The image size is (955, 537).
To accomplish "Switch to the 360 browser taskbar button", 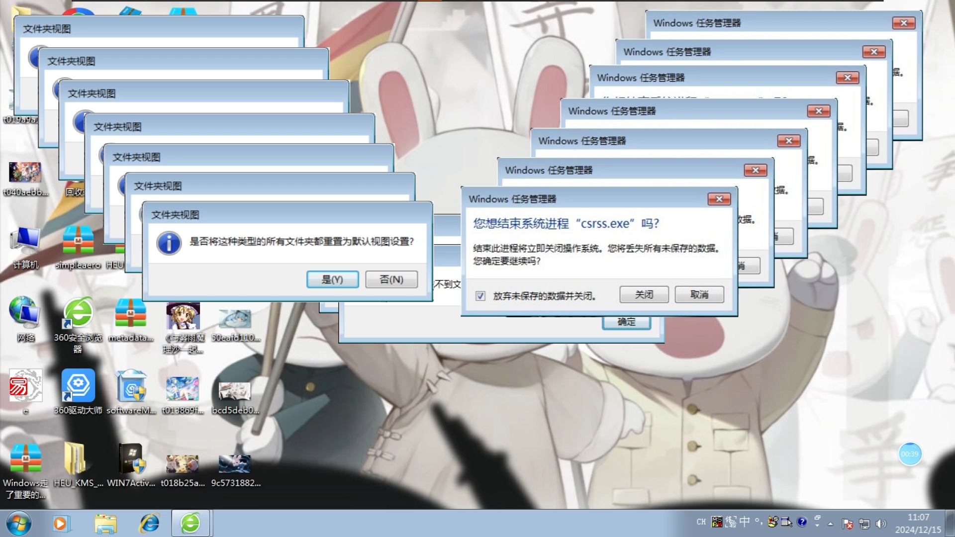I will (x=191, y=523).
